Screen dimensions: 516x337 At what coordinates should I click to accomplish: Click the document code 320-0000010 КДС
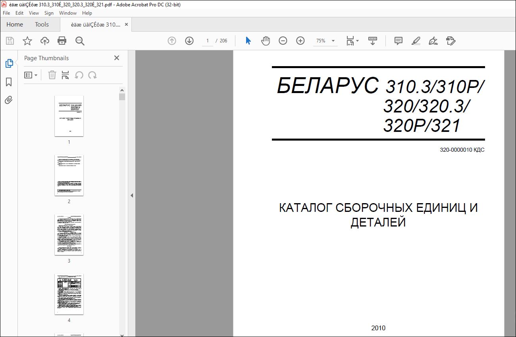pos(462,150)
